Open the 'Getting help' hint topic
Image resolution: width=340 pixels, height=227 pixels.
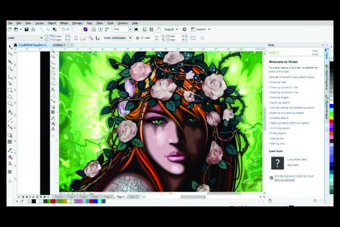(277, 144)
